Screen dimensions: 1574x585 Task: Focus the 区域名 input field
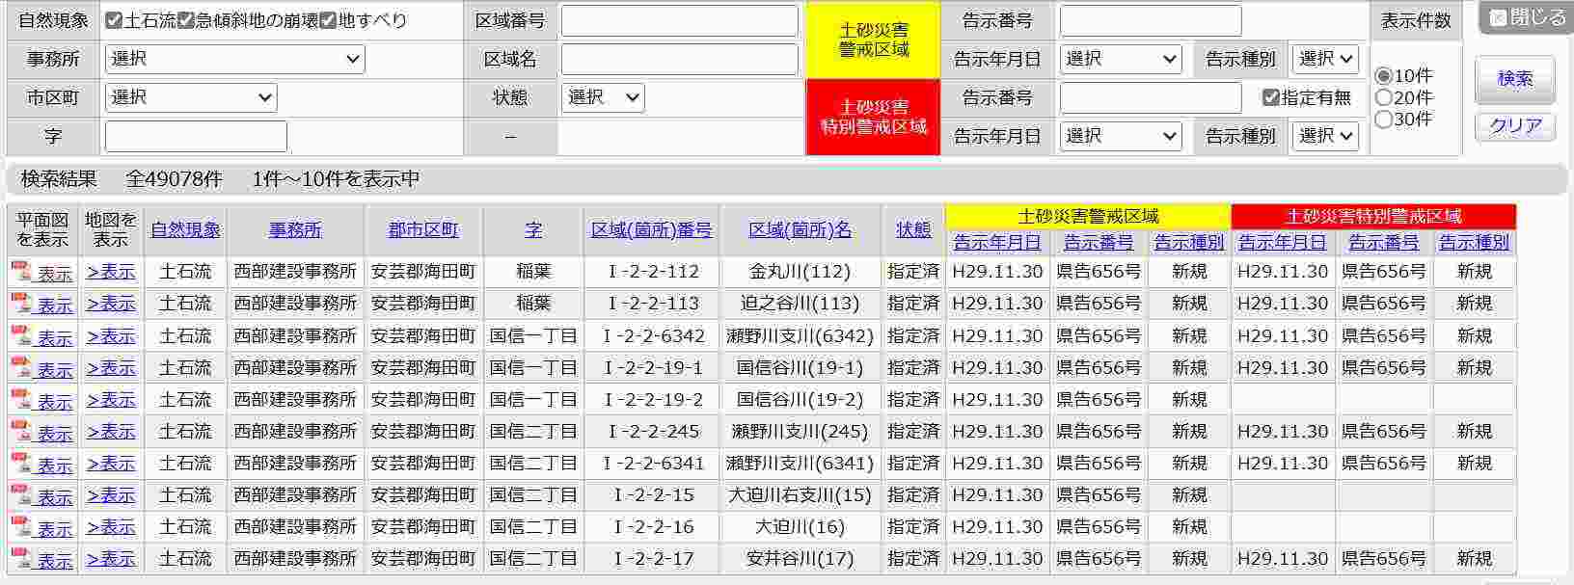tap(680, 59)
